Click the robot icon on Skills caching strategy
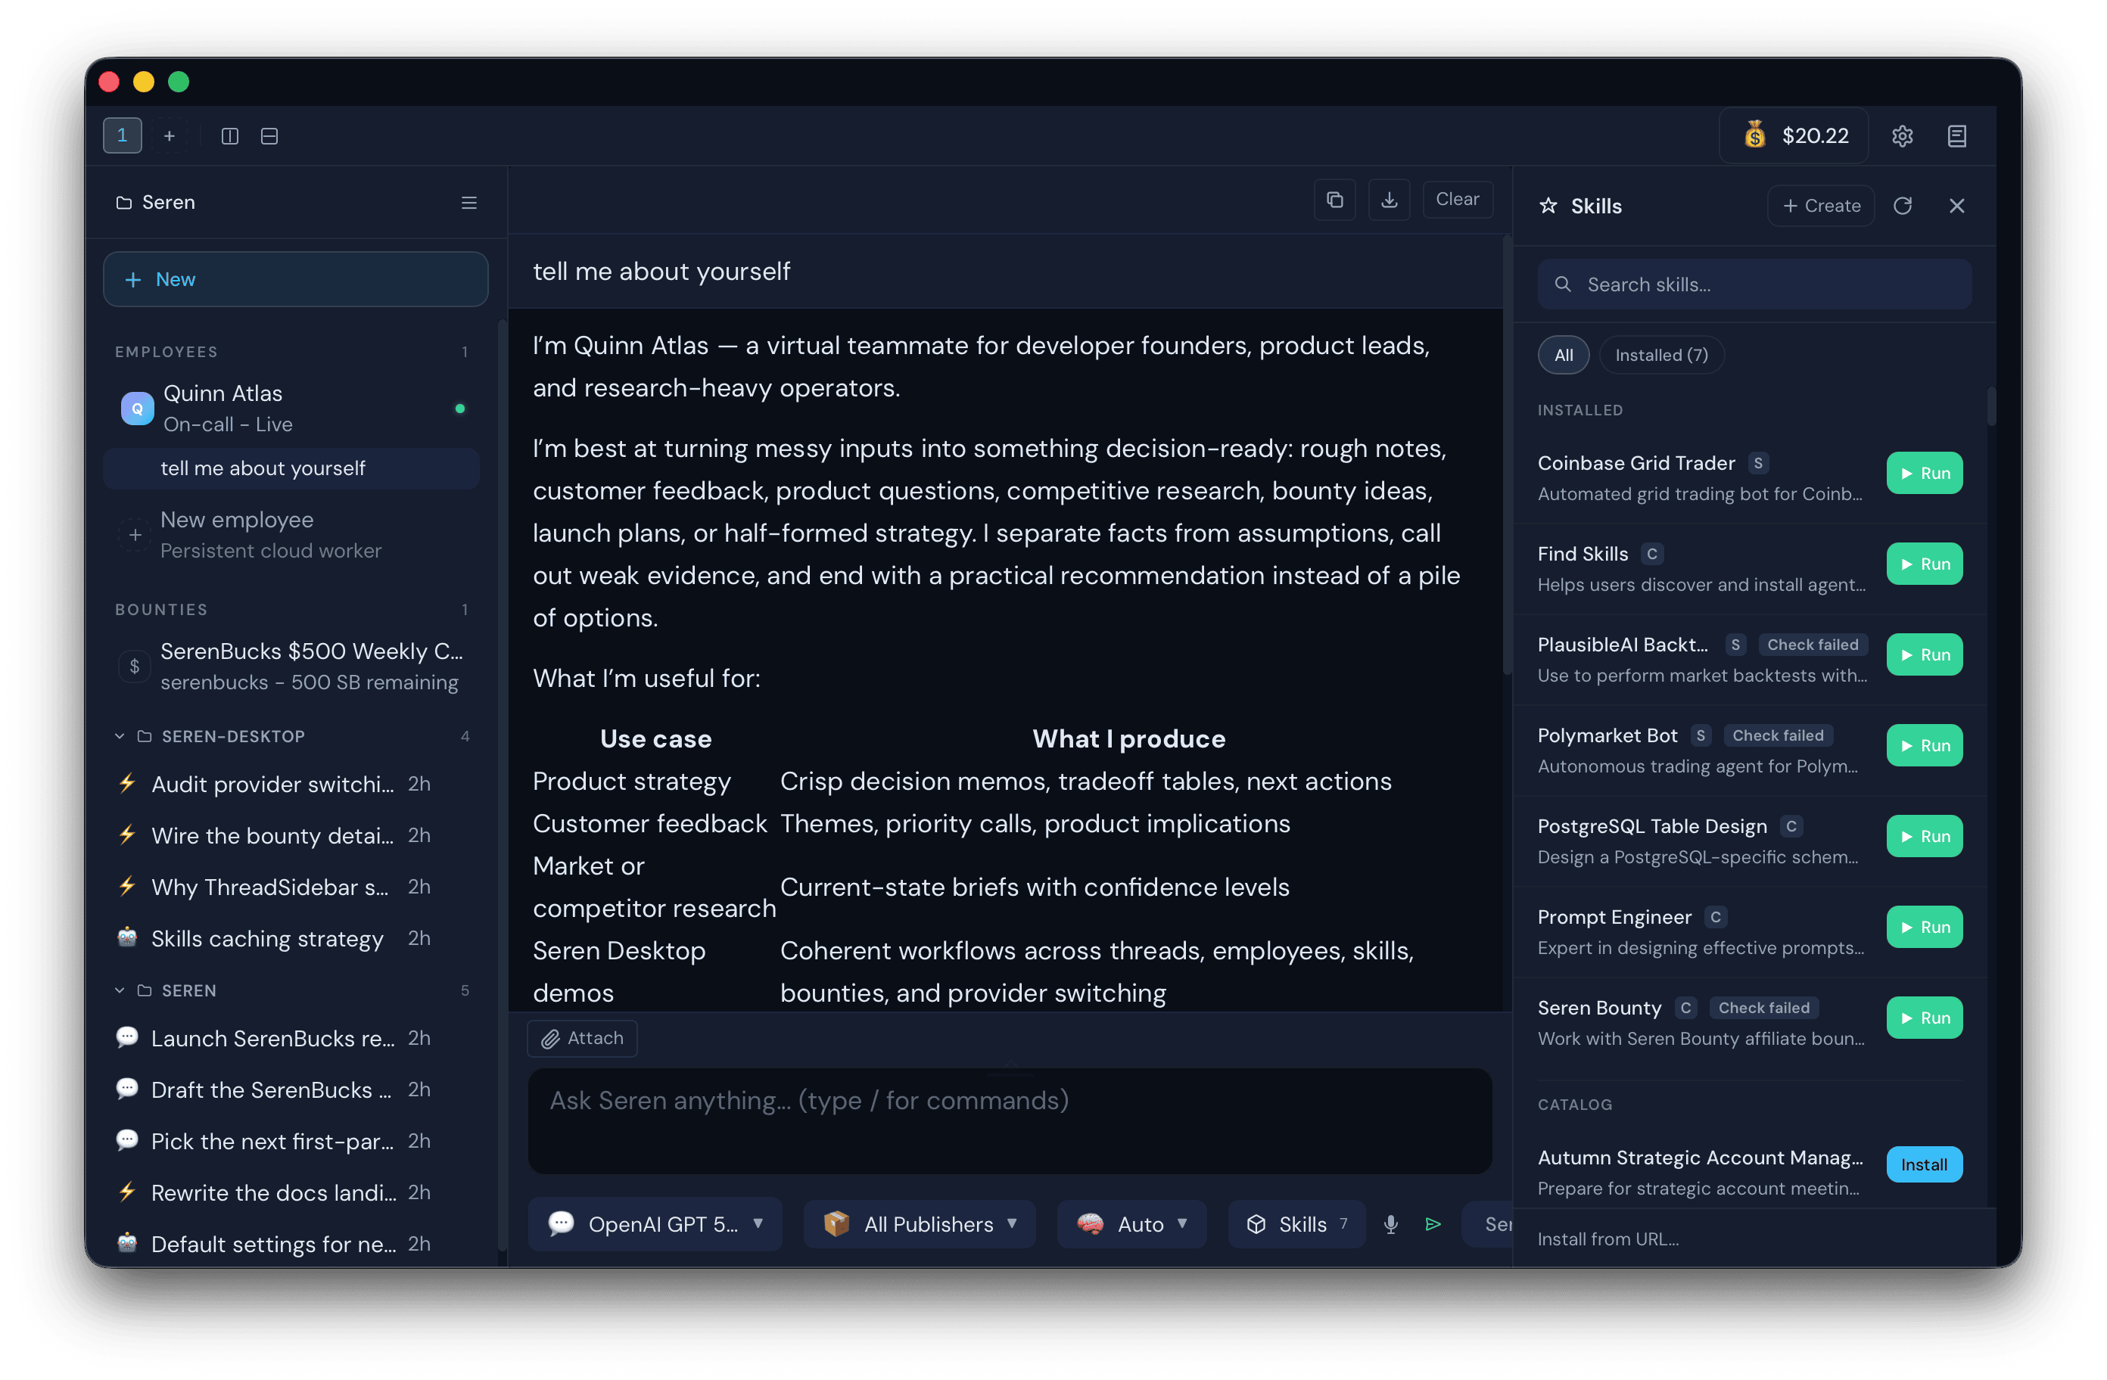The image size is (2107, 1380). (127, 937)
